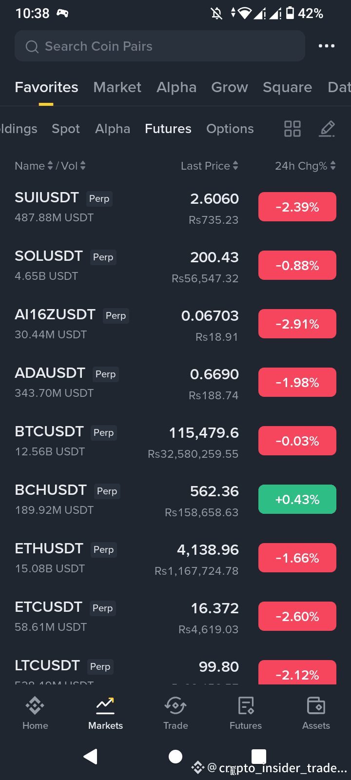This screenshot has height=780, width=351.
Task: Sort by Last Price column
Action: point(210,166)
